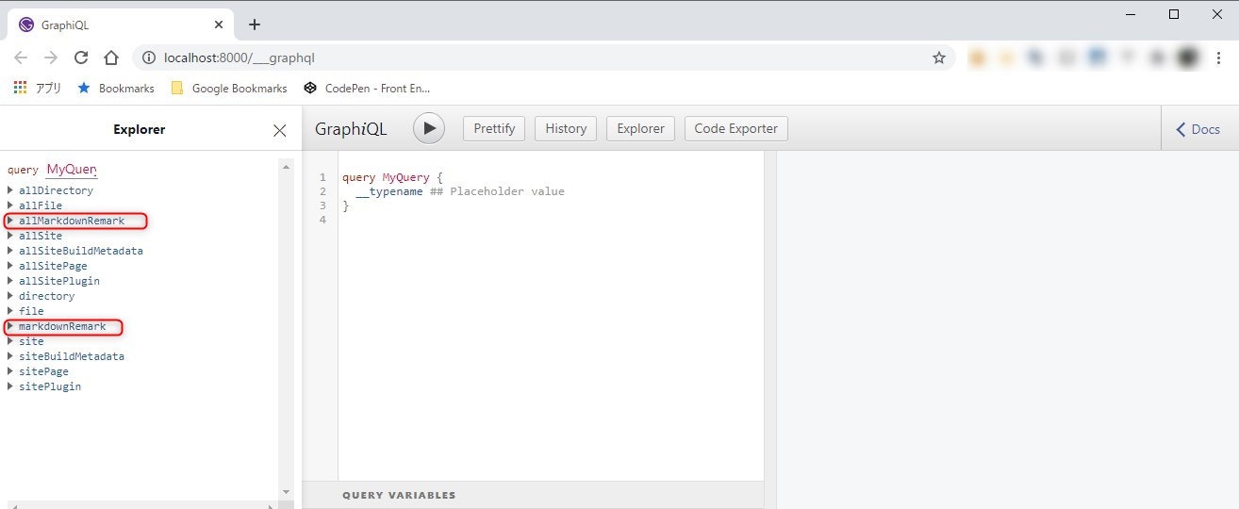Expand the allSitePlugin field arrow

point(10,281)
